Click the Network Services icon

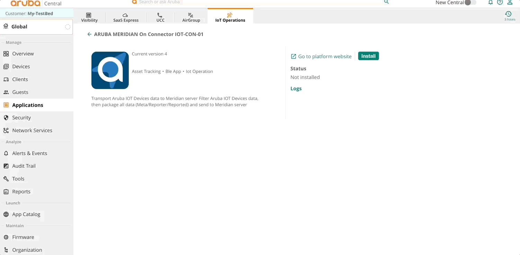click(x=6, y=131)
